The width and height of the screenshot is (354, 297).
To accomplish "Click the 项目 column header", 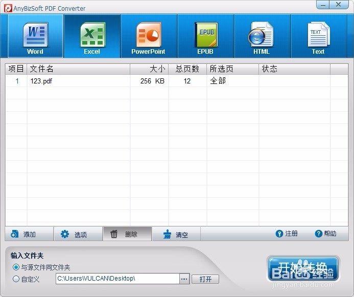I will (x=16, y=69).
